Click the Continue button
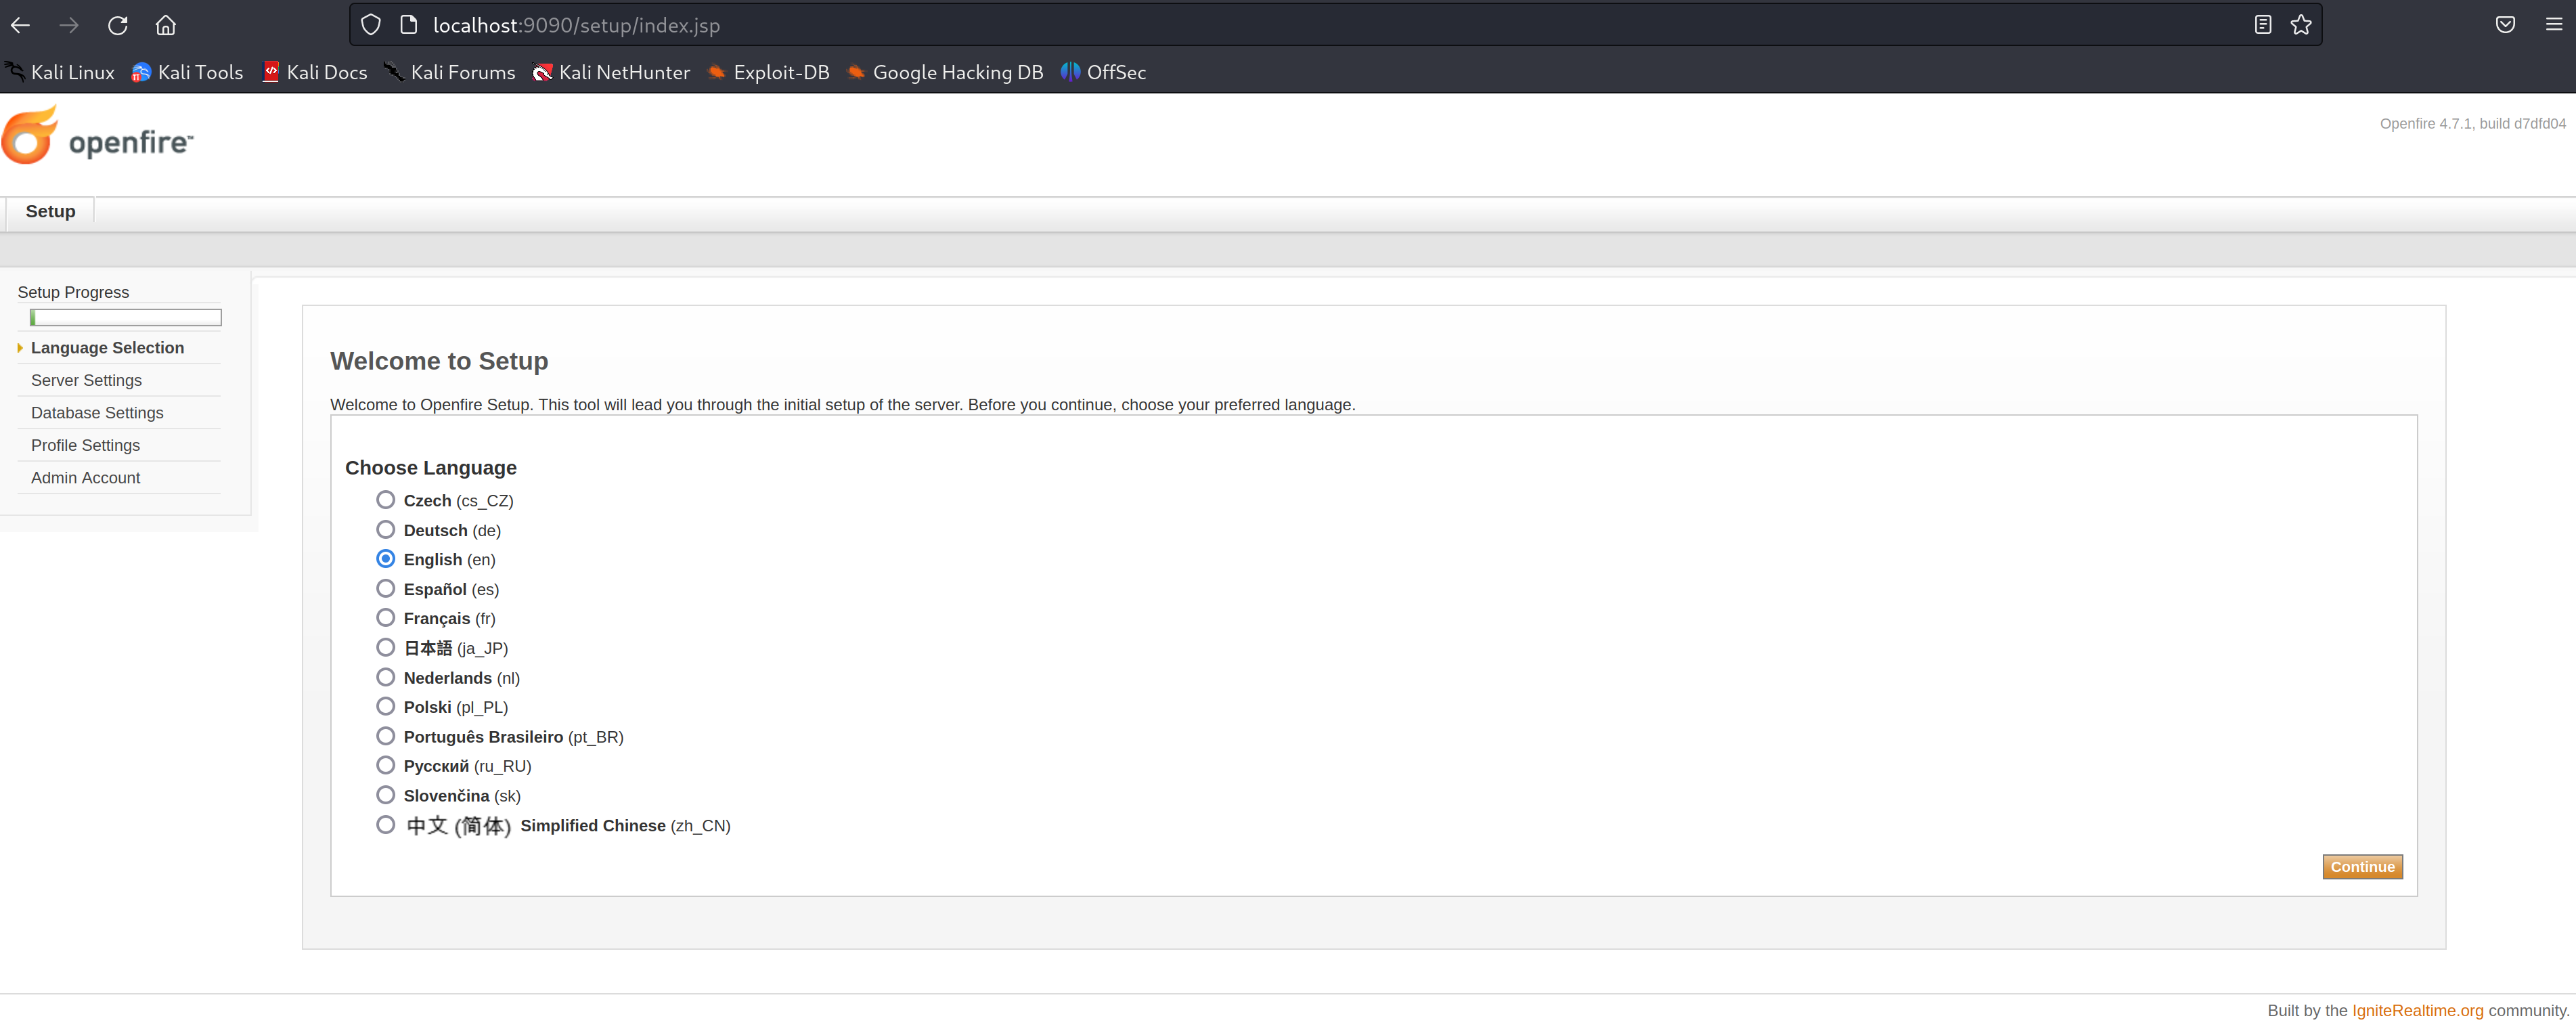Viewport: 2576px width, 1029px height. click(2362, 867)
